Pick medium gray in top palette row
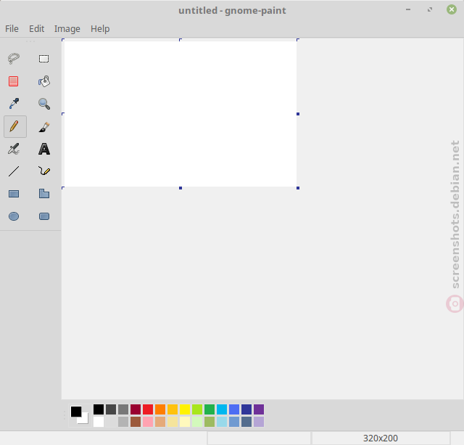464x445 pixels. [x=123, y=409]
